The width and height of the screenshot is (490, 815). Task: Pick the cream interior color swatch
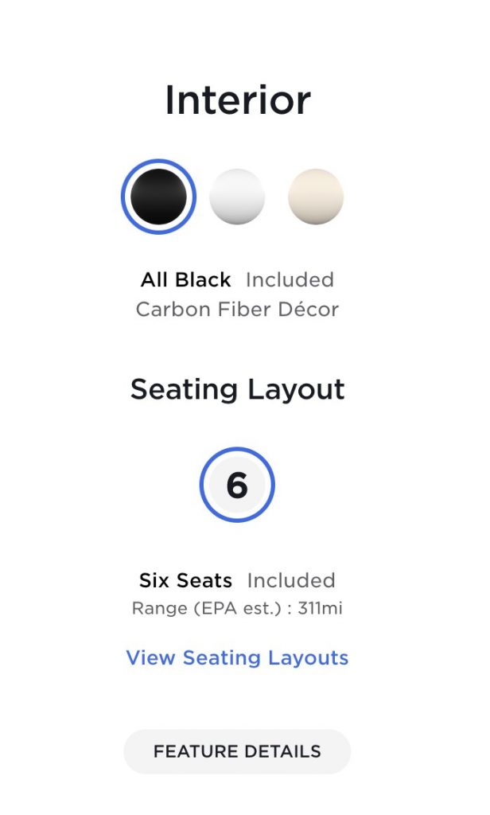click(316, 197)
